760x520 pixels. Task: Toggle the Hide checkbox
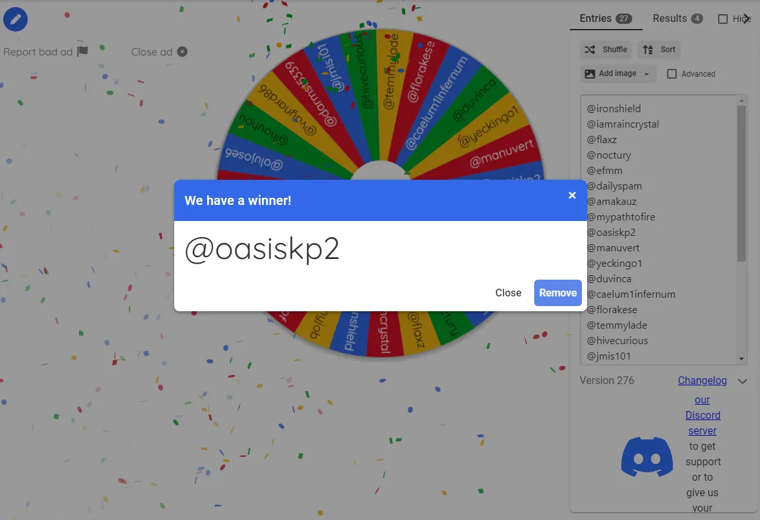point(723,19)
